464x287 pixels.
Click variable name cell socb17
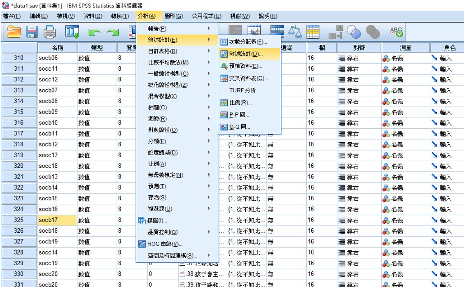point(56,220)
